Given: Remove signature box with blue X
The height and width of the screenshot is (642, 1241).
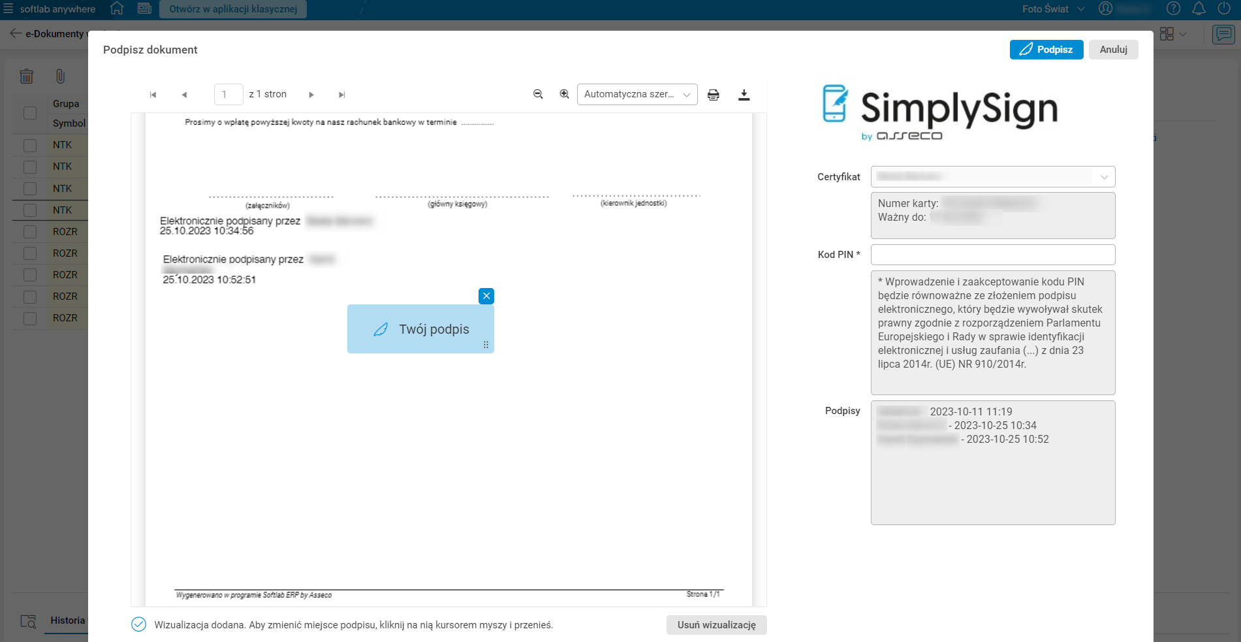Looking at the screenshot, I should click(486, 296).
